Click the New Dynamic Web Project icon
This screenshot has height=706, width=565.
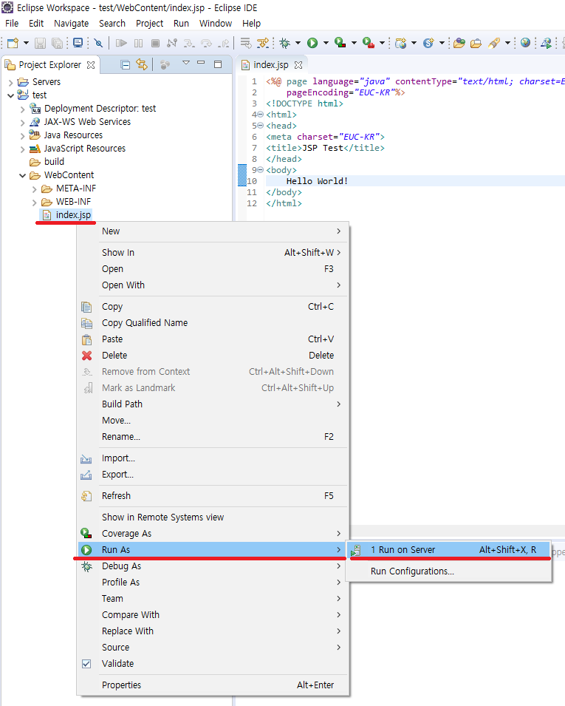coord(400,43)
